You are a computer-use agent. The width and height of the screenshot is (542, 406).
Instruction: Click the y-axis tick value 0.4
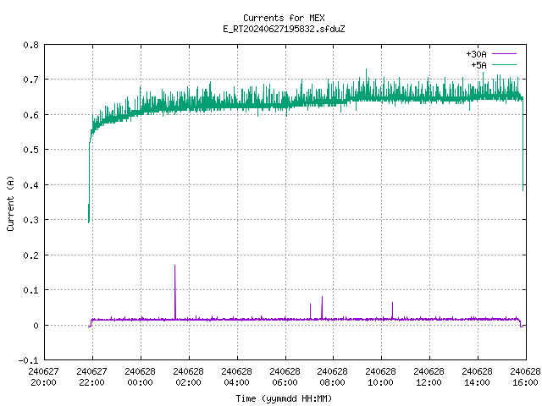click(30, 185)
